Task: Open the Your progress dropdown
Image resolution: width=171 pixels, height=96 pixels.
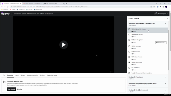Action: [163, 14]
